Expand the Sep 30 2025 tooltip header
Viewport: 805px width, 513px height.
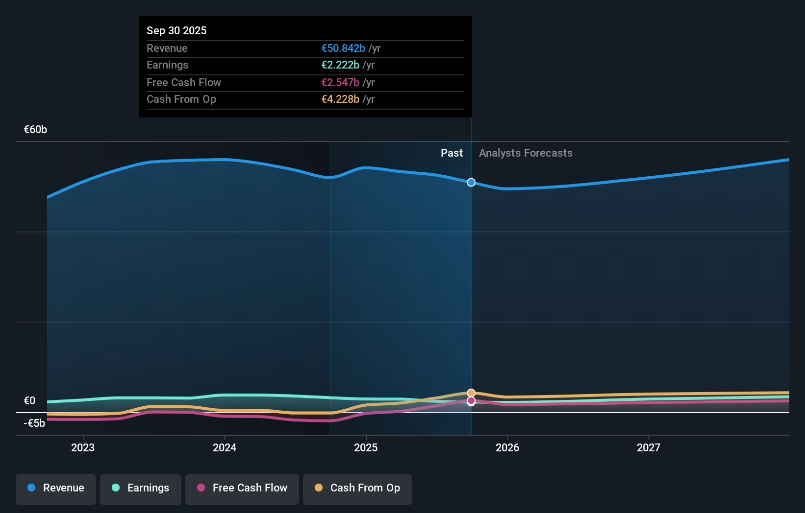pyautogui.click(x=176, y=30)
